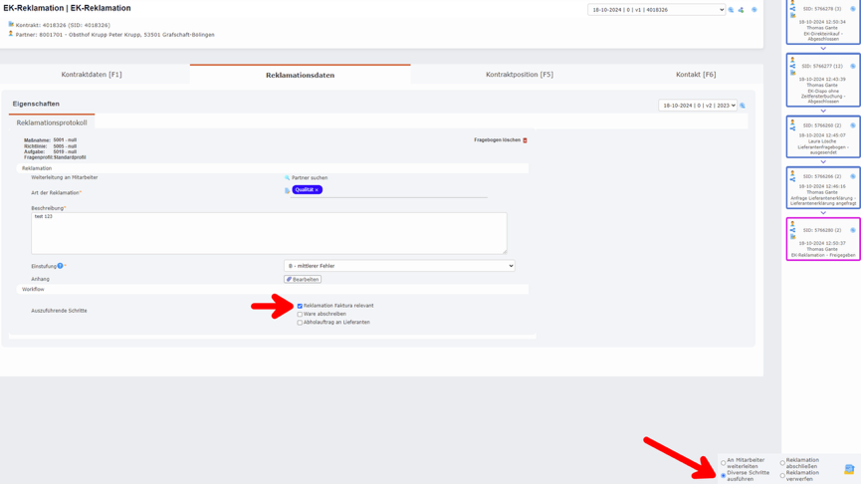The width and height of the screenshot is (861, 484).
Task: Select An Mitarbeiter weiterleiten radio option
Action: point(724,463)
